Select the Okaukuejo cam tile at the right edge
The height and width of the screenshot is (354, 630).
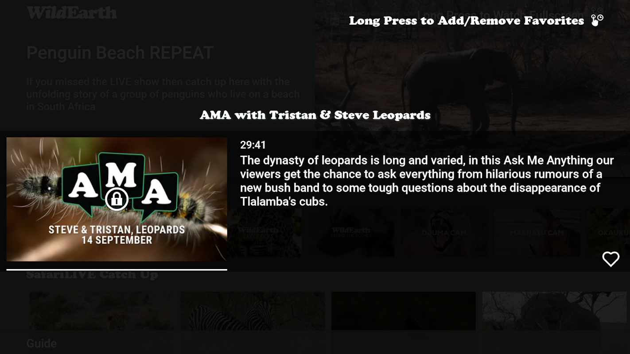point(608,232)
